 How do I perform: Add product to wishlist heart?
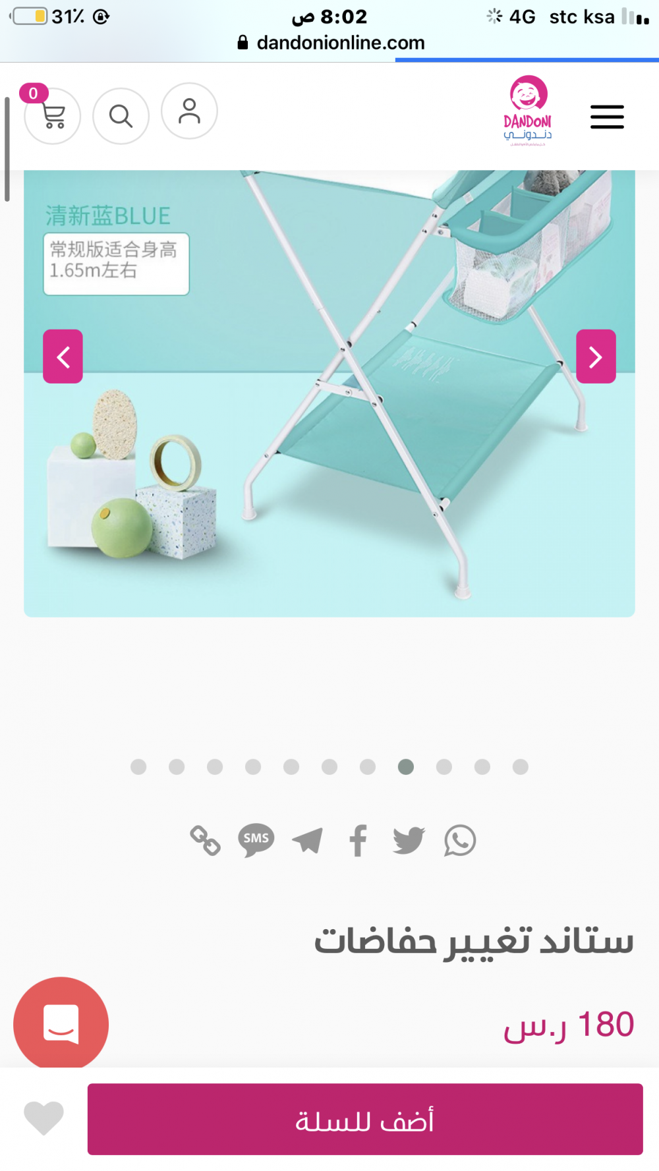tap(43, 1118)
